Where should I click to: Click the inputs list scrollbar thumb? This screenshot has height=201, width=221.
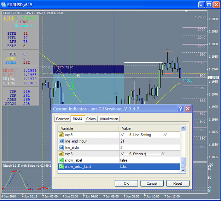tap(183, 162)
